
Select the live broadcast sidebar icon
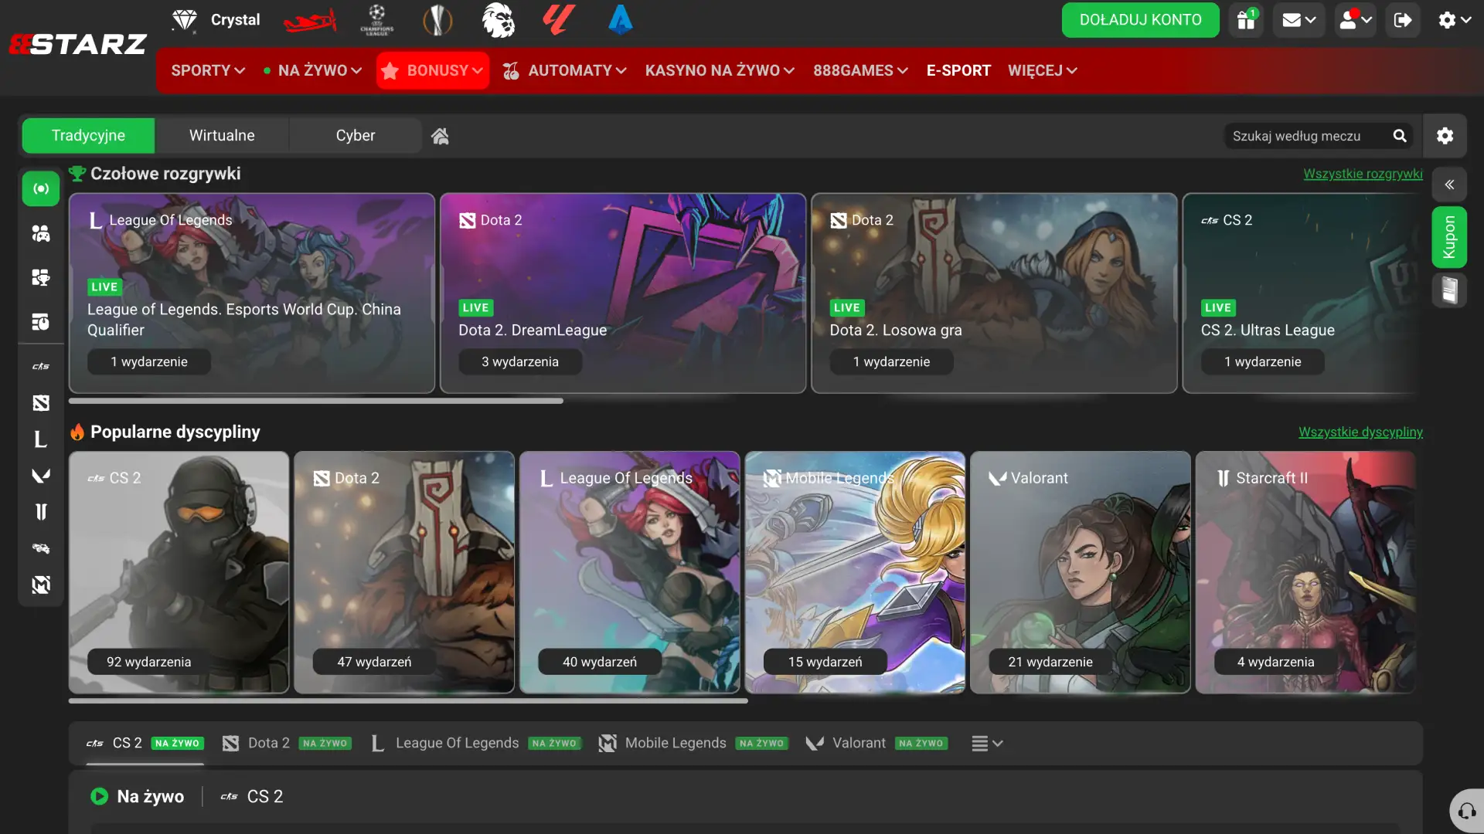(41, 188)
